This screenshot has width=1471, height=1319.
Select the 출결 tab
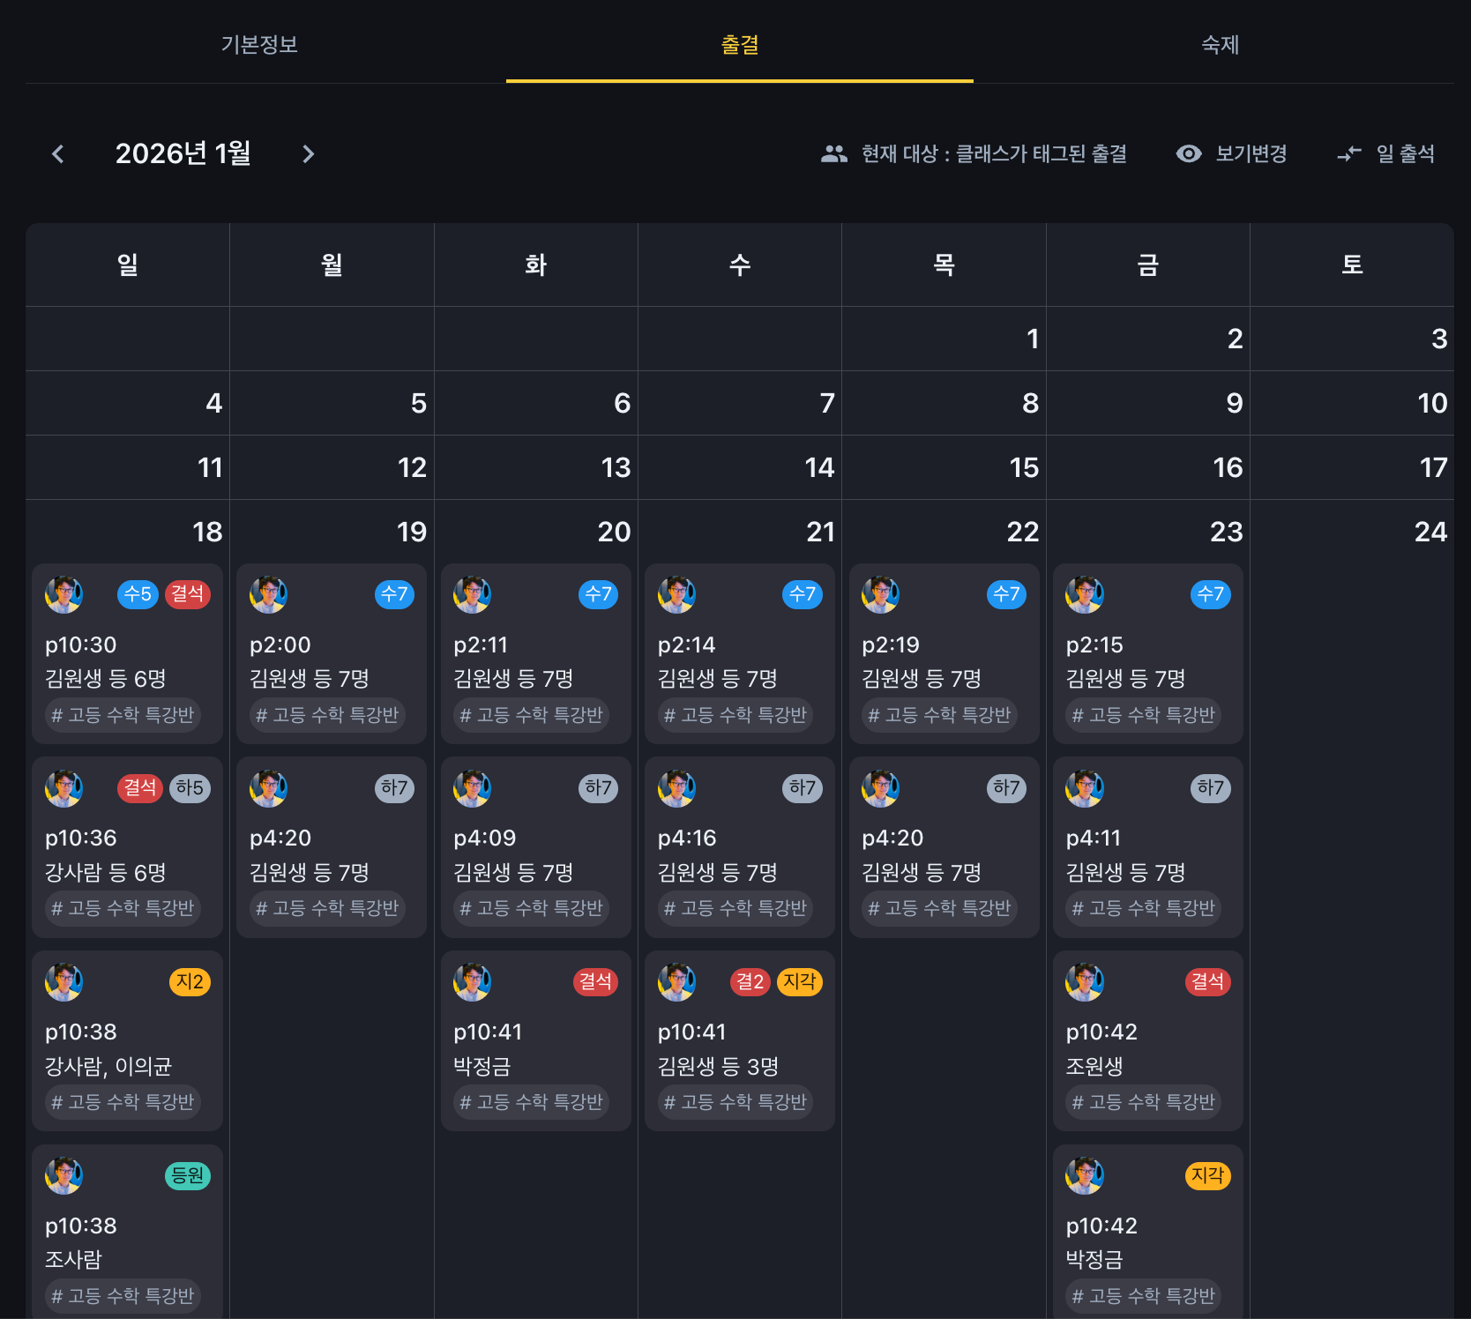[x=739, y=44]
